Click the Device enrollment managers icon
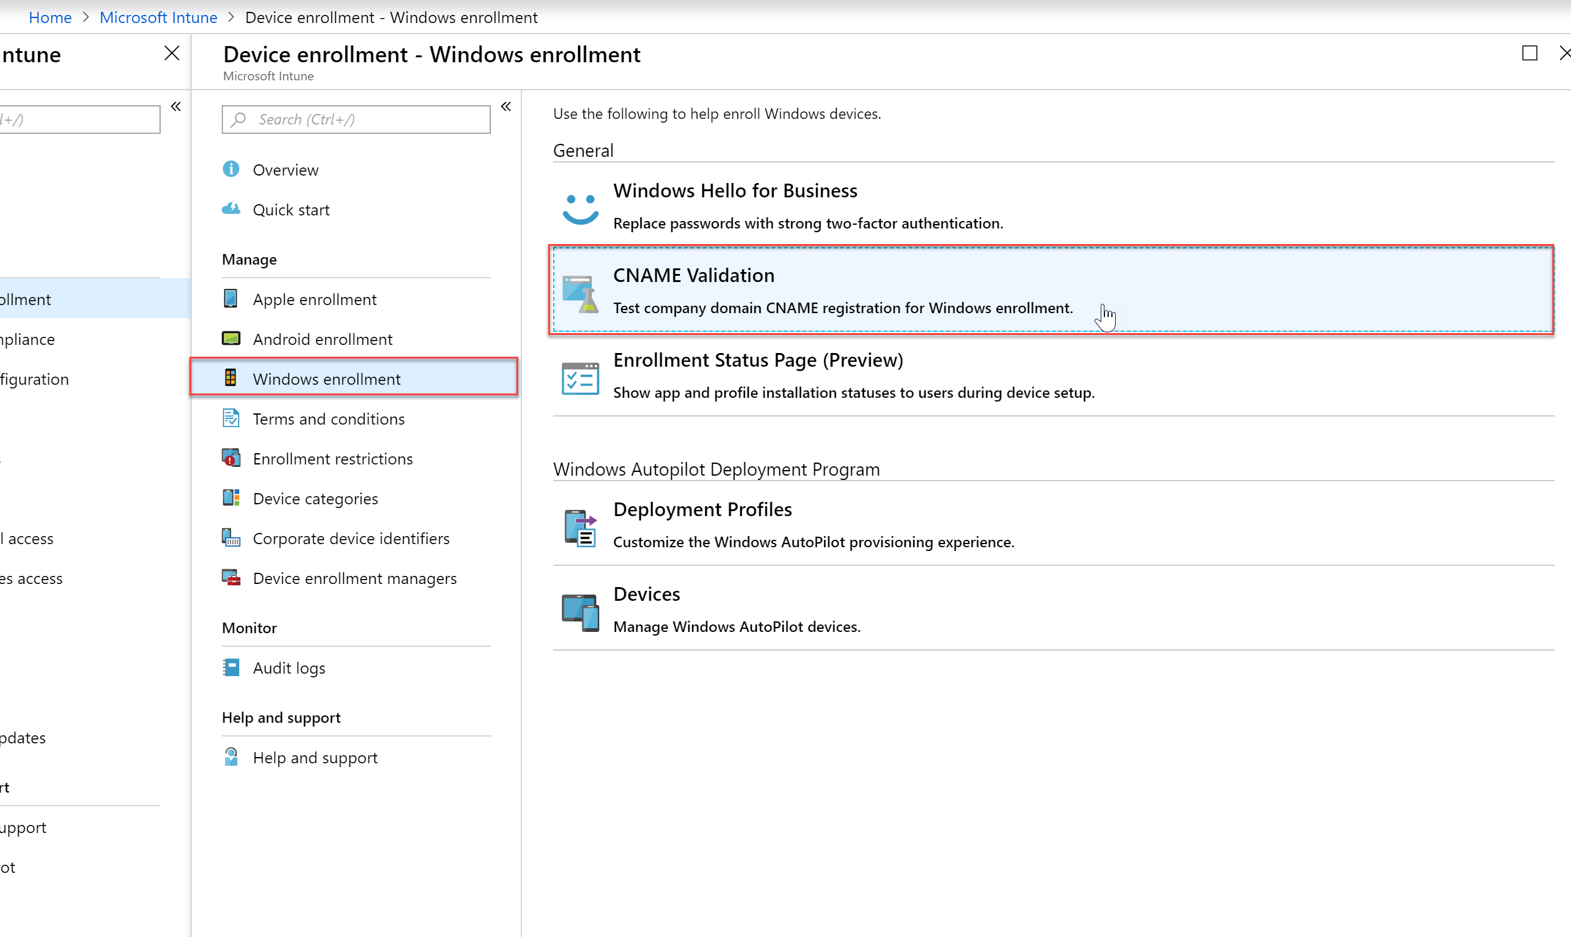Image resolution: width=1571 pixels, height=937 pixels. click(231, 577)
